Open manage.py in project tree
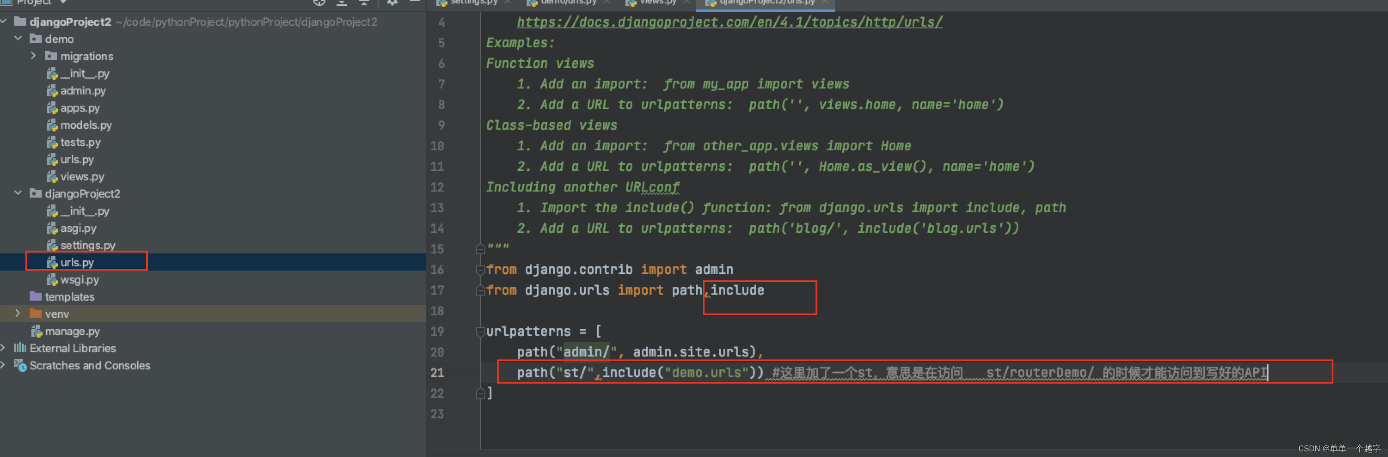1388x457 pixels. [x=72, y=331]
